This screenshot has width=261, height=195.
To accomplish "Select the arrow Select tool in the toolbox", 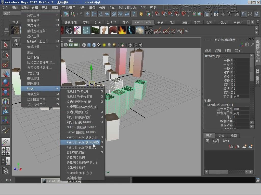I will tap(6, 45).
